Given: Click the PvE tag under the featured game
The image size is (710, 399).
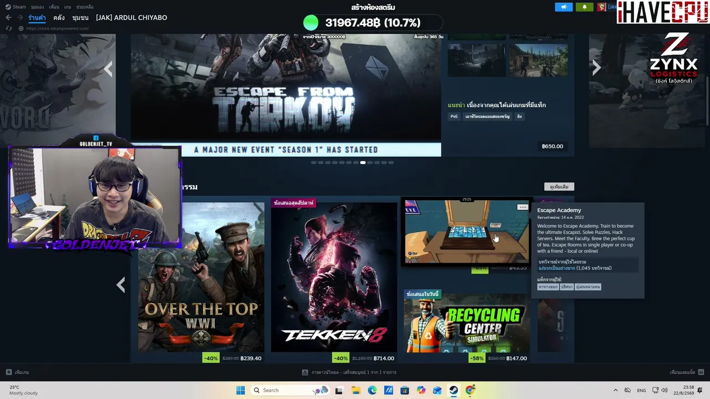Looking at the screenshot, I should (x=454, y=116).
